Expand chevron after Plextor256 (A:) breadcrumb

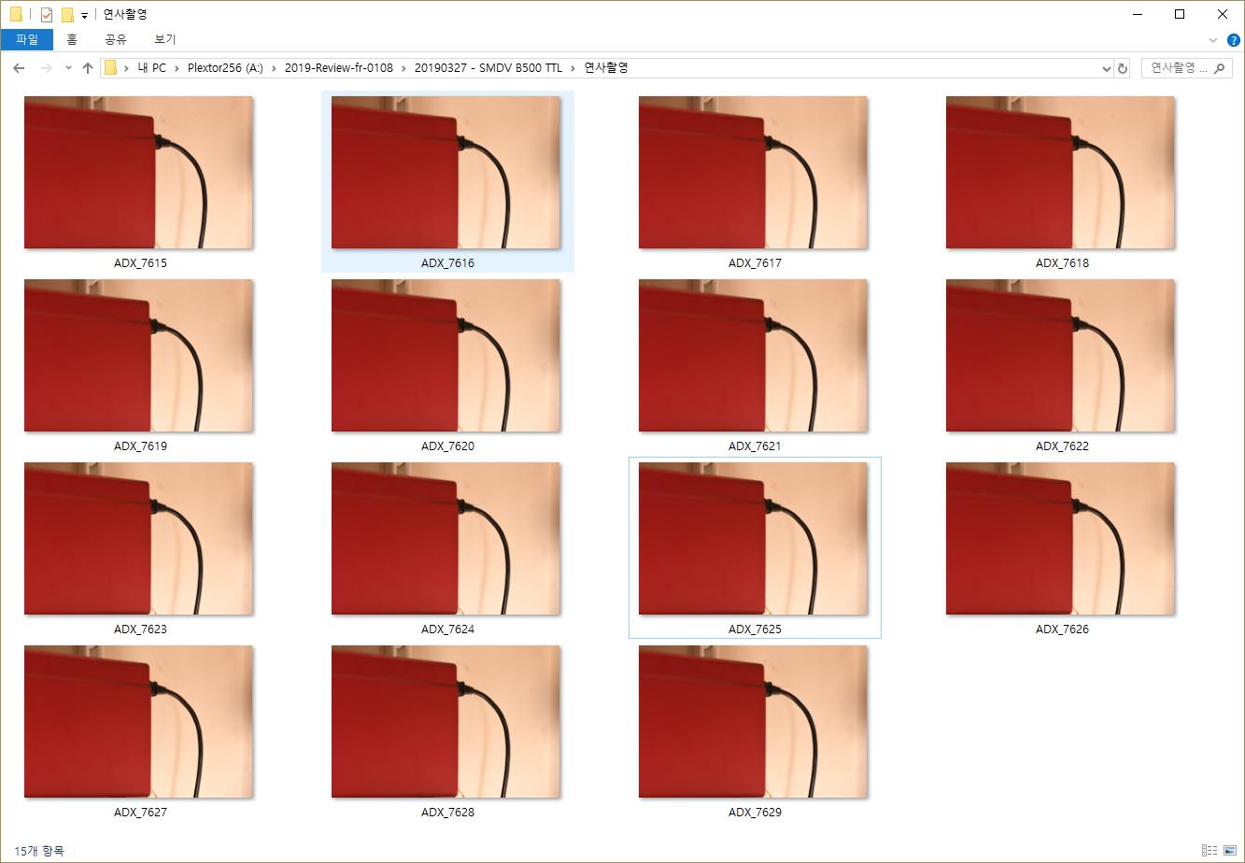click(x=275, y=68)
